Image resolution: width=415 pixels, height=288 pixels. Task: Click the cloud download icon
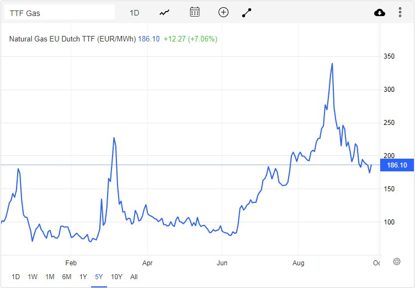coord(380,12)
